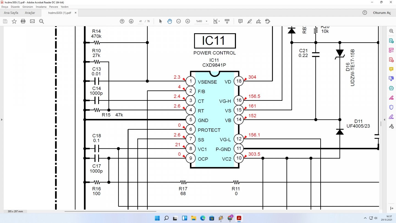Show hidden system tray icons chevron
Viewport: 396px width, 223px height.
click(x=365, y=218)
